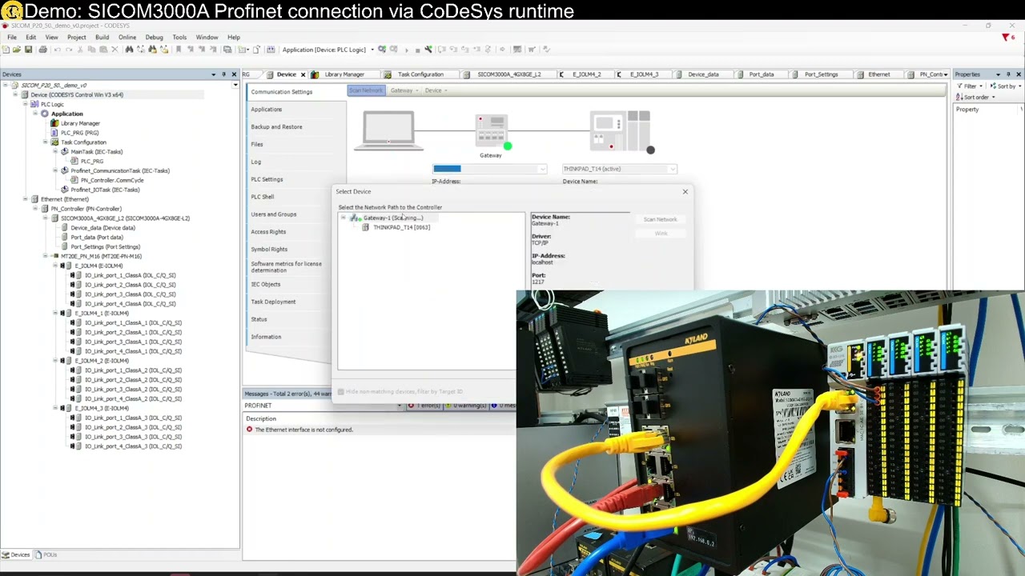The image size is (1025, 576).
Task: Switch to the Port_Settings editor tab
Action: [821, 74]
